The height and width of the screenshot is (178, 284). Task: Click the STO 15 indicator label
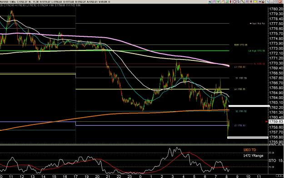[x=275, y=160]
